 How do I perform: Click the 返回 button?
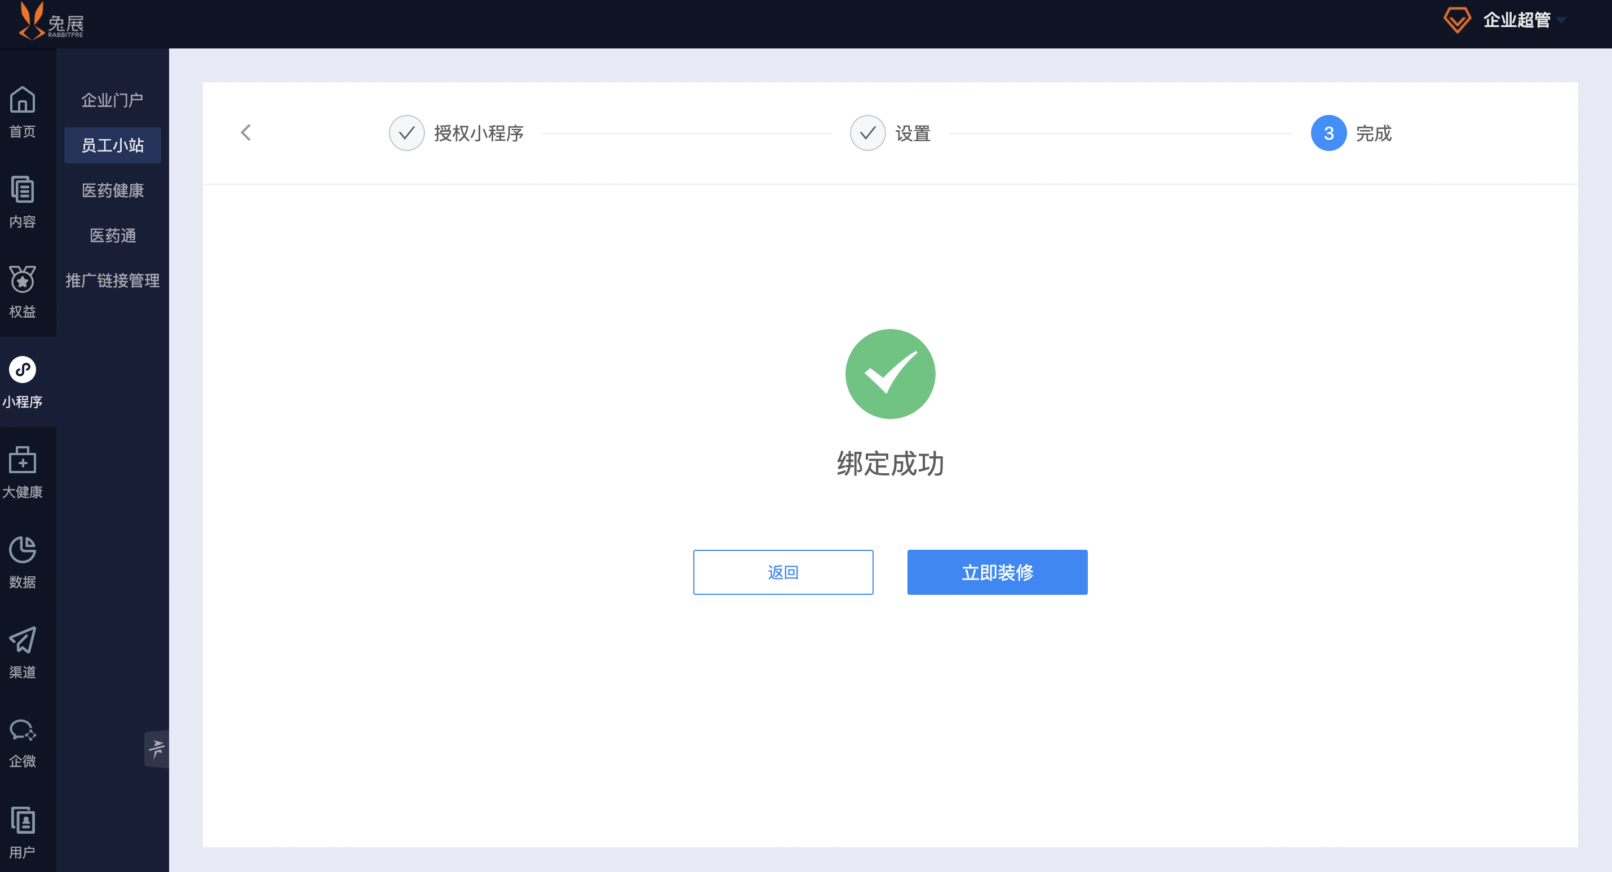coord(783,572)
